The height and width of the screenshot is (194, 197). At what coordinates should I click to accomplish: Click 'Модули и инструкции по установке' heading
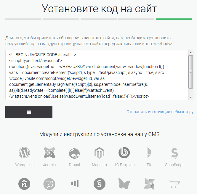99,134
